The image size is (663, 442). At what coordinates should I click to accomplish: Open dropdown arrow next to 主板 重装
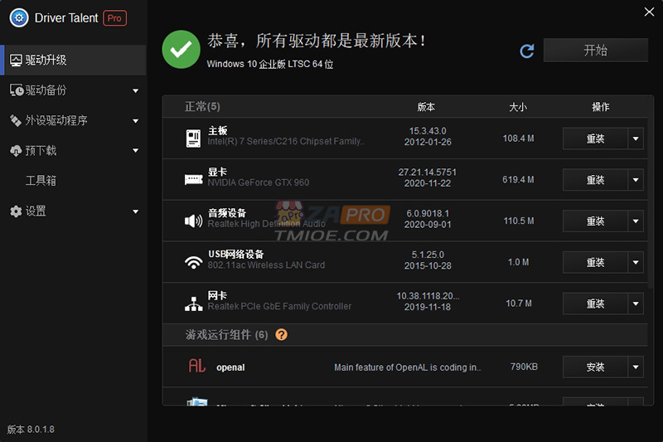(x=636, y=138)
